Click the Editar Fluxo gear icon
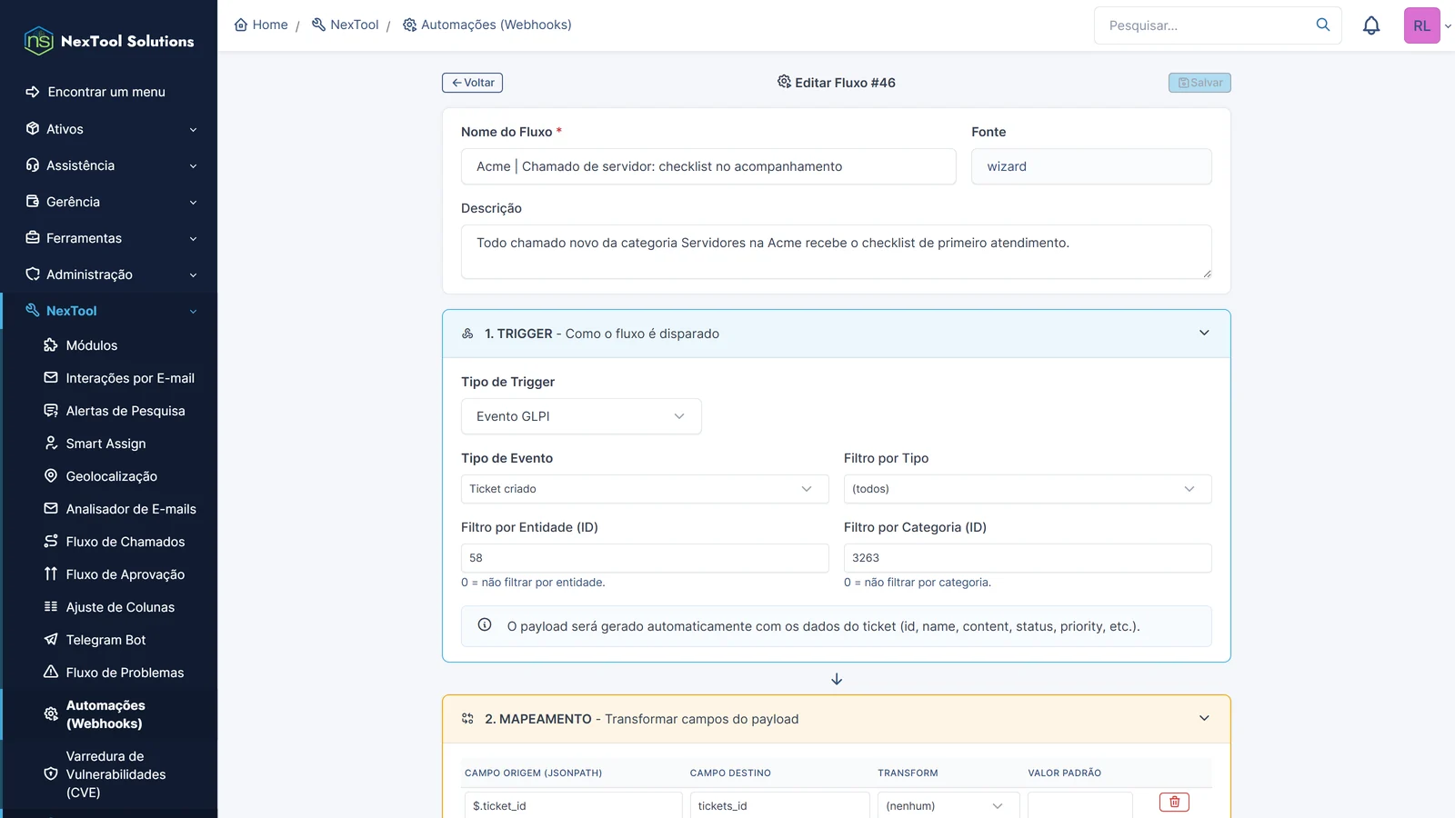Image resolution: width=1455 pixels, height=818 pixels. tap(784, 82)
